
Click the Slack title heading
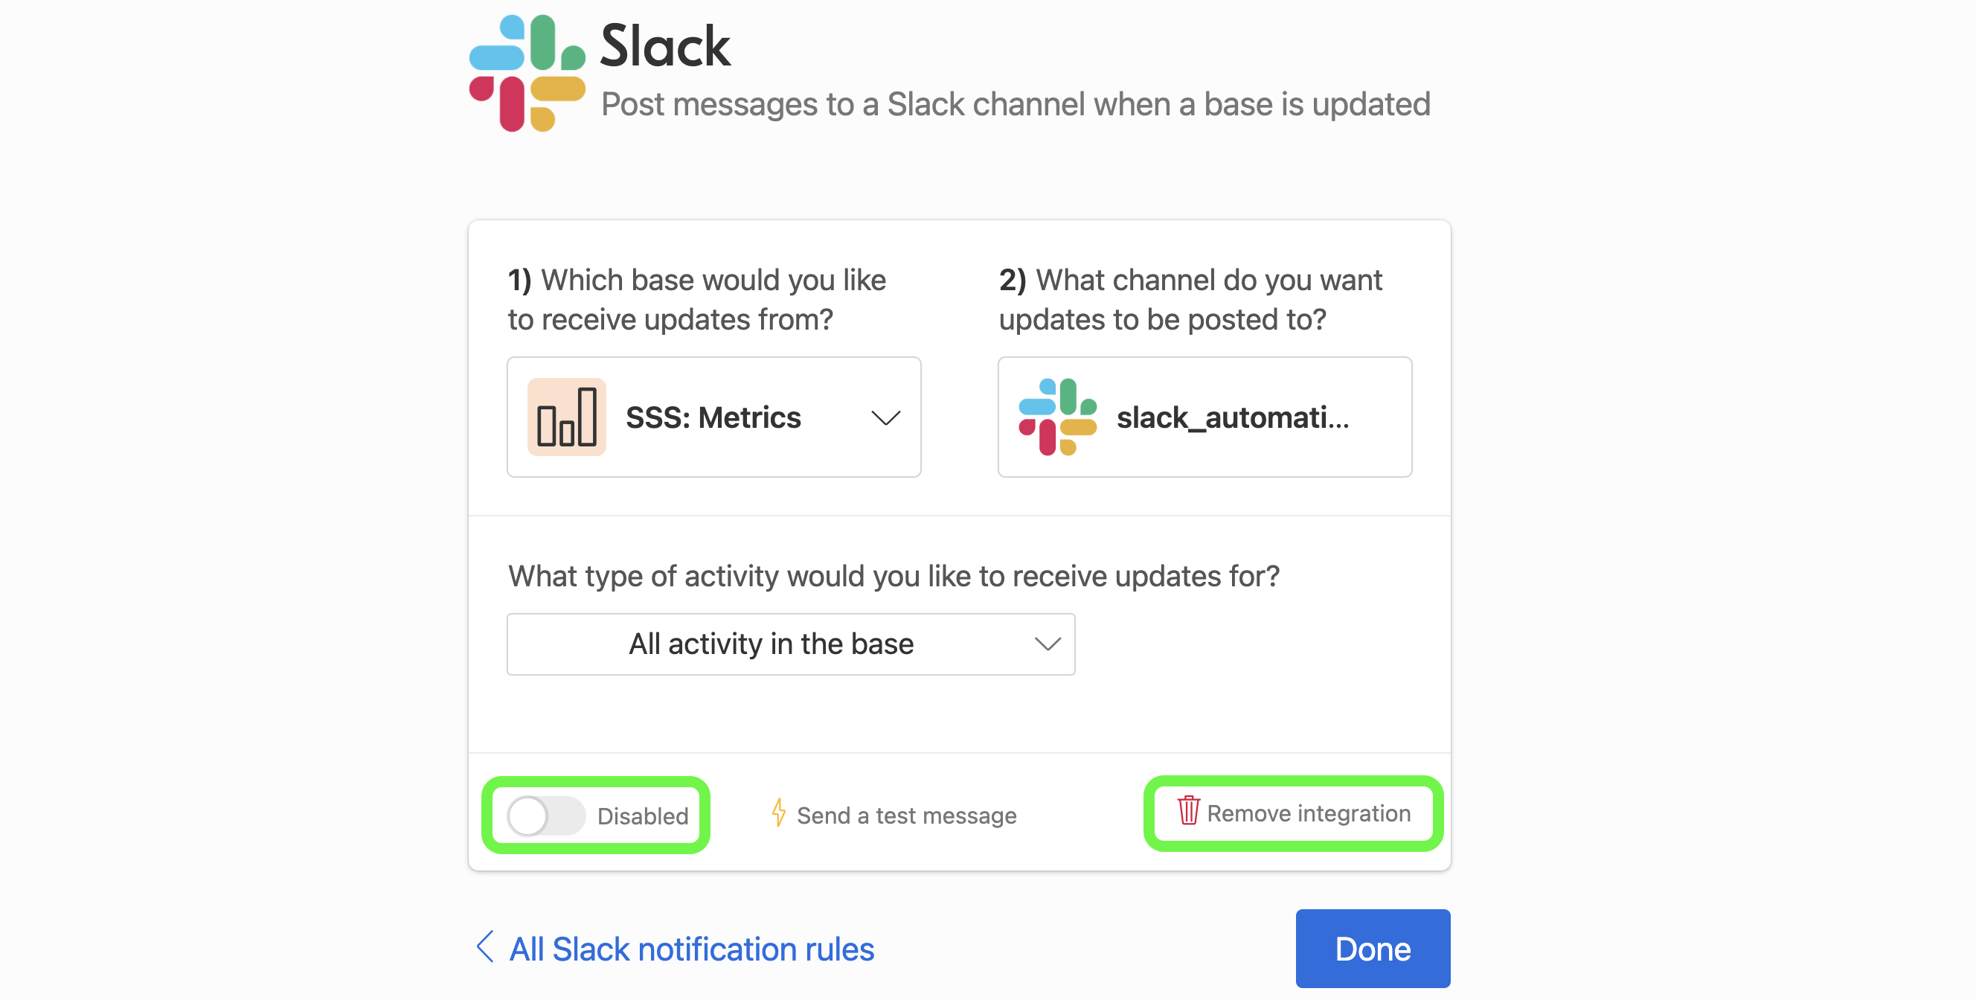[x=665, y=47]
